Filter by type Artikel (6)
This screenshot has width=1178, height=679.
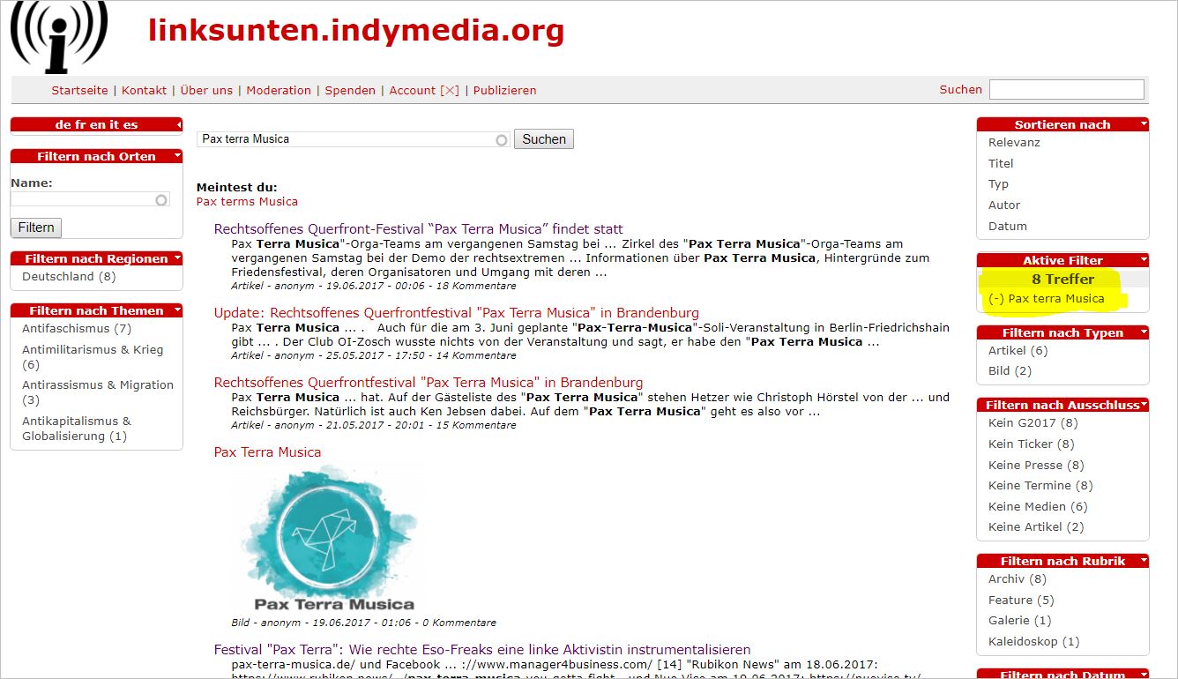pyautogui.click(x=1018, y=350)
